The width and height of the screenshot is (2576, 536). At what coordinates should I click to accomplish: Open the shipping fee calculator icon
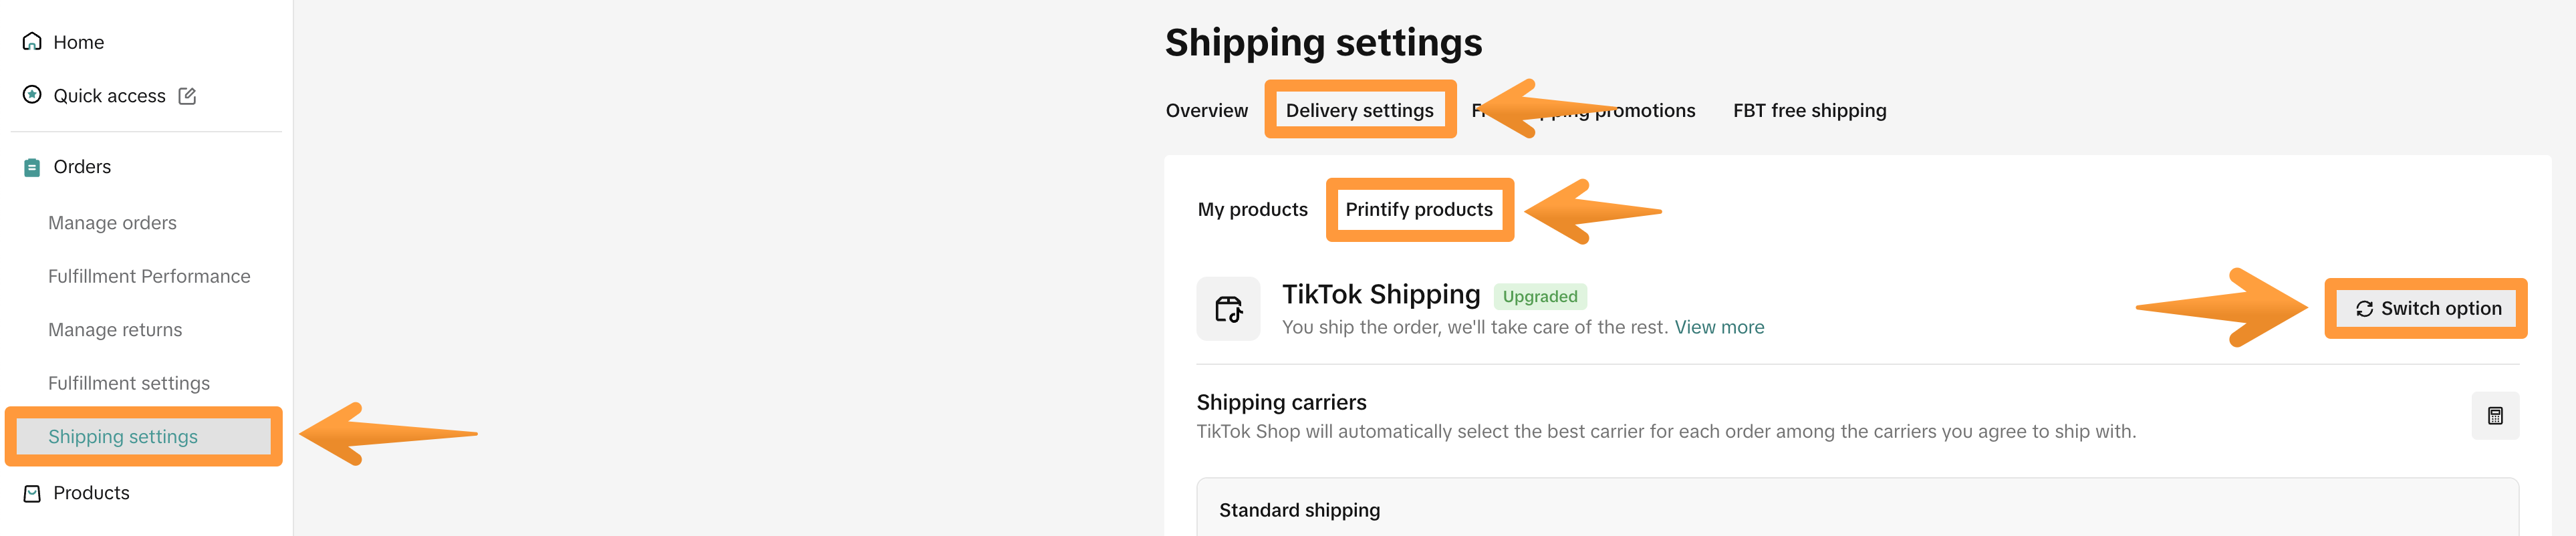[x=2497, y=415]
